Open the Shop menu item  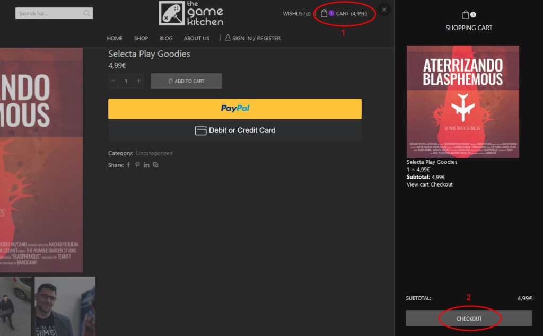pyautogui.click(x=141, y=38)
